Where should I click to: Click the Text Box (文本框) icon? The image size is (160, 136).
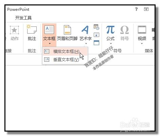(49, 30)
